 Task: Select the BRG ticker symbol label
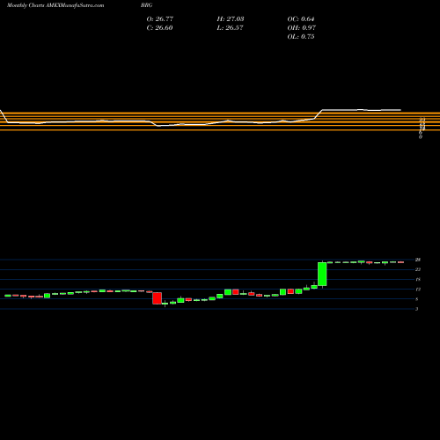146,5
